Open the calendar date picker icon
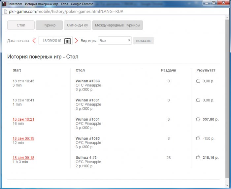Screen dimensions: 231x189 coord(67,41)
